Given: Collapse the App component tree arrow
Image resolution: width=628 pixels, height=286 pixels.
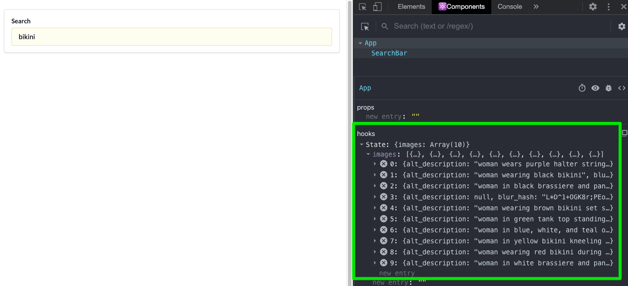Looking at the screenshot, I should [360, 43].
